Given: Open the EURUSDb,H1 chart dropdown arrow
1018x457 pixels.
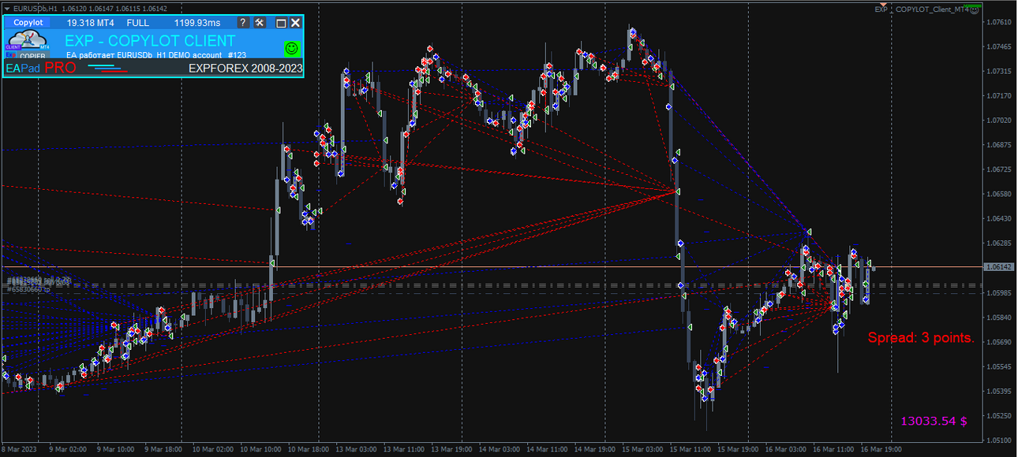Looking at the screenshot, I should [x=7, y=8].
